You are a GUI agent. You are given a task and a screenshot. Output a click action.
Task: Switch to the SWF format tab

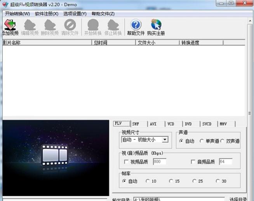139,124
